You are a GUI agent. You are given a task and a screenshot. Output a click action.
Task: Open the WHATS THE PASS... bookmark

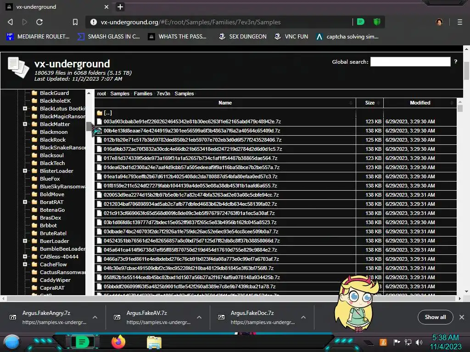pyautogui.click(x=178, y=37)
